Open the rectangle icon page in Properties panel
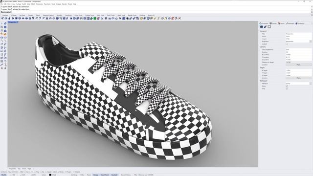The image size is (313, 176). (269, 27)
